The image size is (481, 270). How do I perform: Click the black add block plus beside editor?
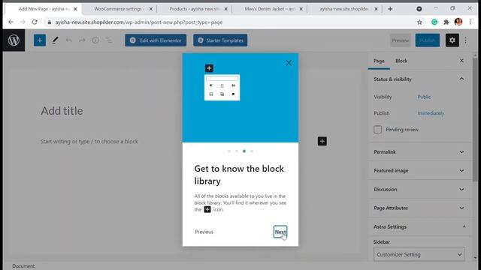(322, 141)
